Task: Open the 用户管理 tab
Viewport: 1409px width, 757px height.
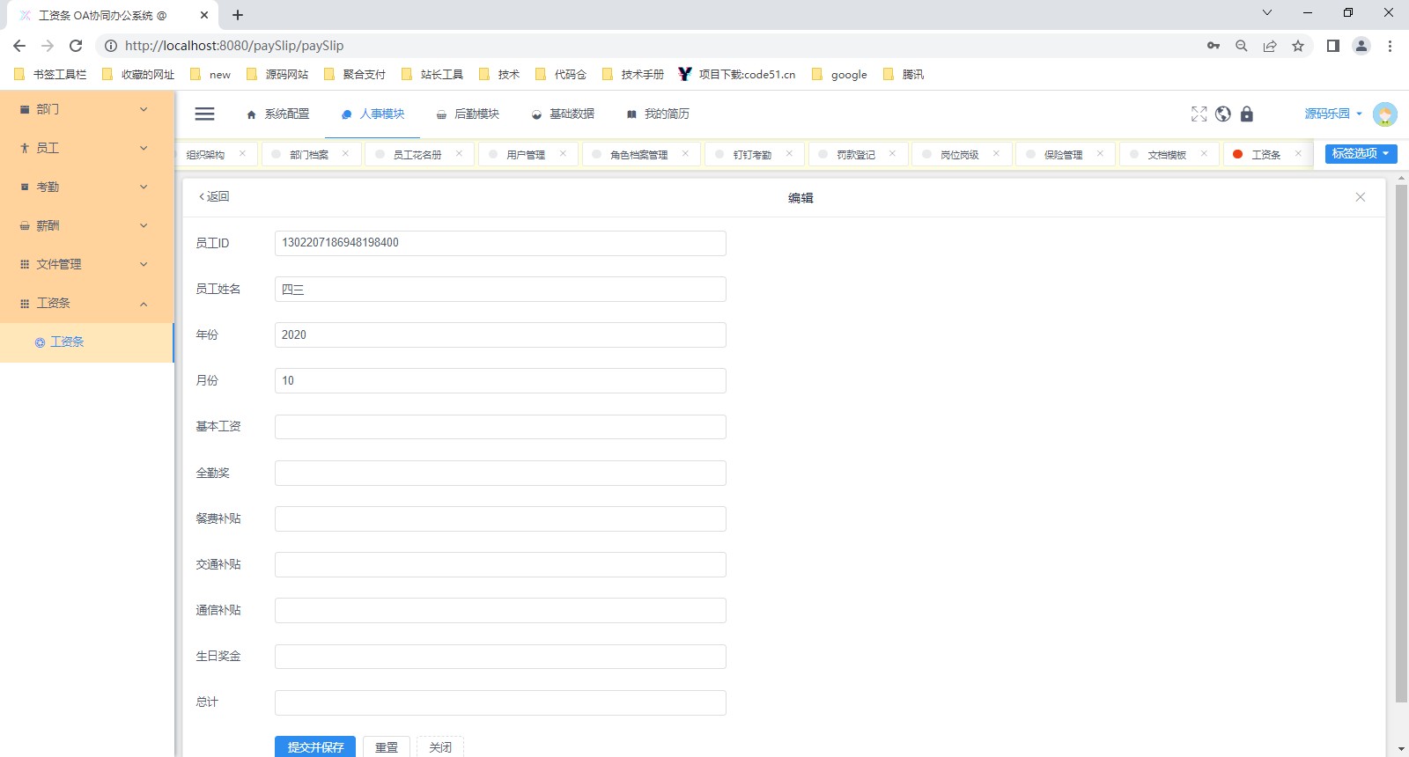Action: tap(526, 155)
